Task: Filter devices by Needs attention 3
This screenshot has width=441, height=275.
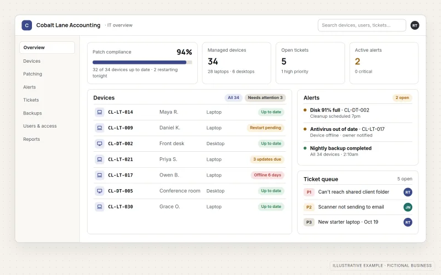Action: pos(265,98)
